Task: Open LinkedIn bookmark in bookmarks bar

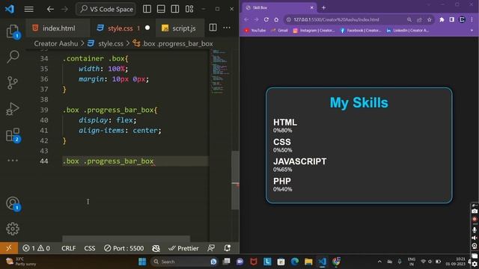Action: [x=407, y=30]
